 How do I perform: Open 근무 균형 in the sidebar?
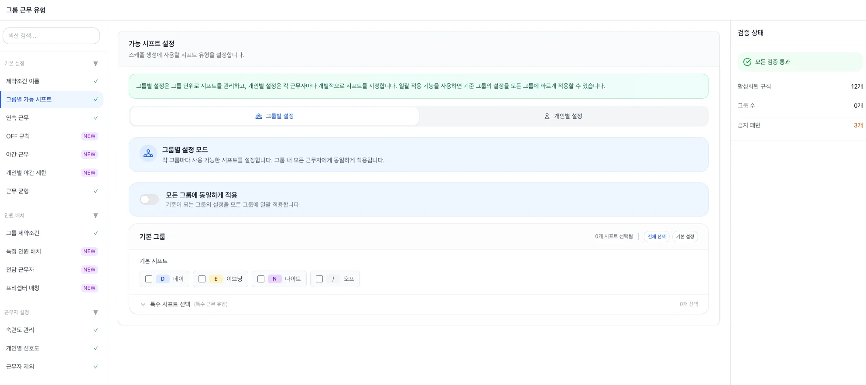(x=51, y=191)
